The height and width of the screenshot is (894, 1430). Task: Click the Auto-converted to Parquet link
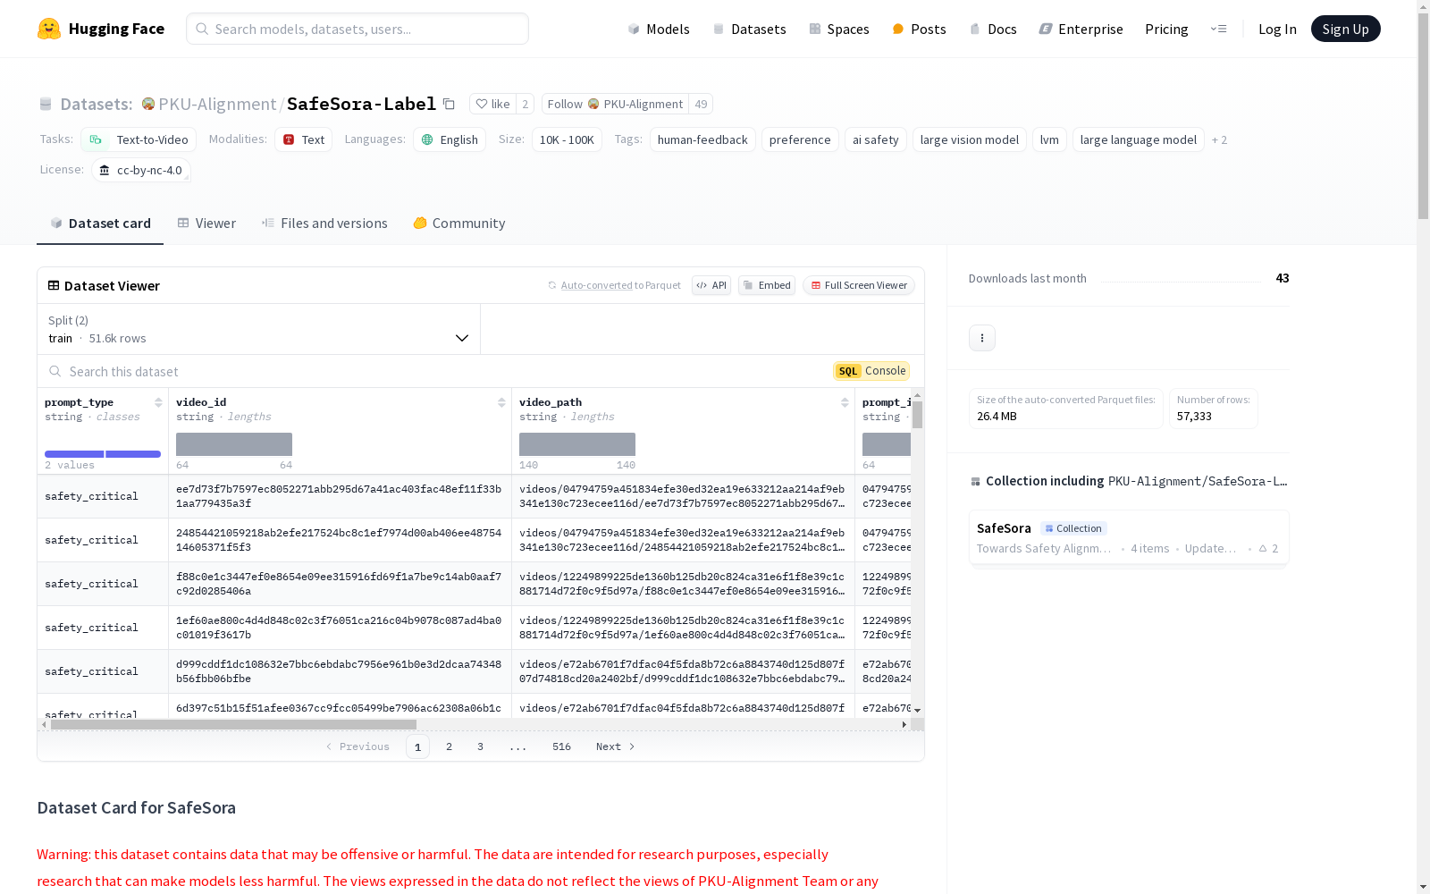614,285
